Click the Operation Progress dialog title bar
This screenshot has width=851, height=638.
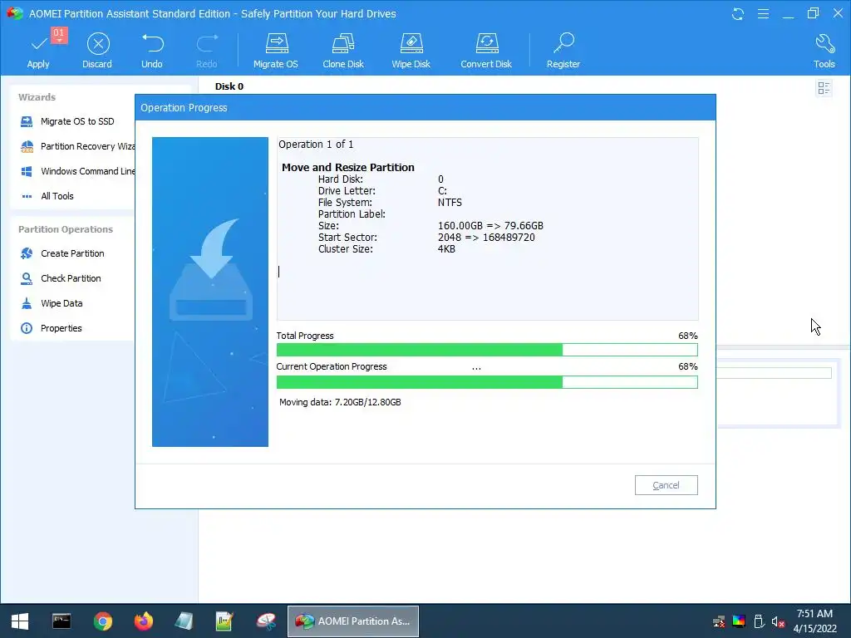point(425,107)
